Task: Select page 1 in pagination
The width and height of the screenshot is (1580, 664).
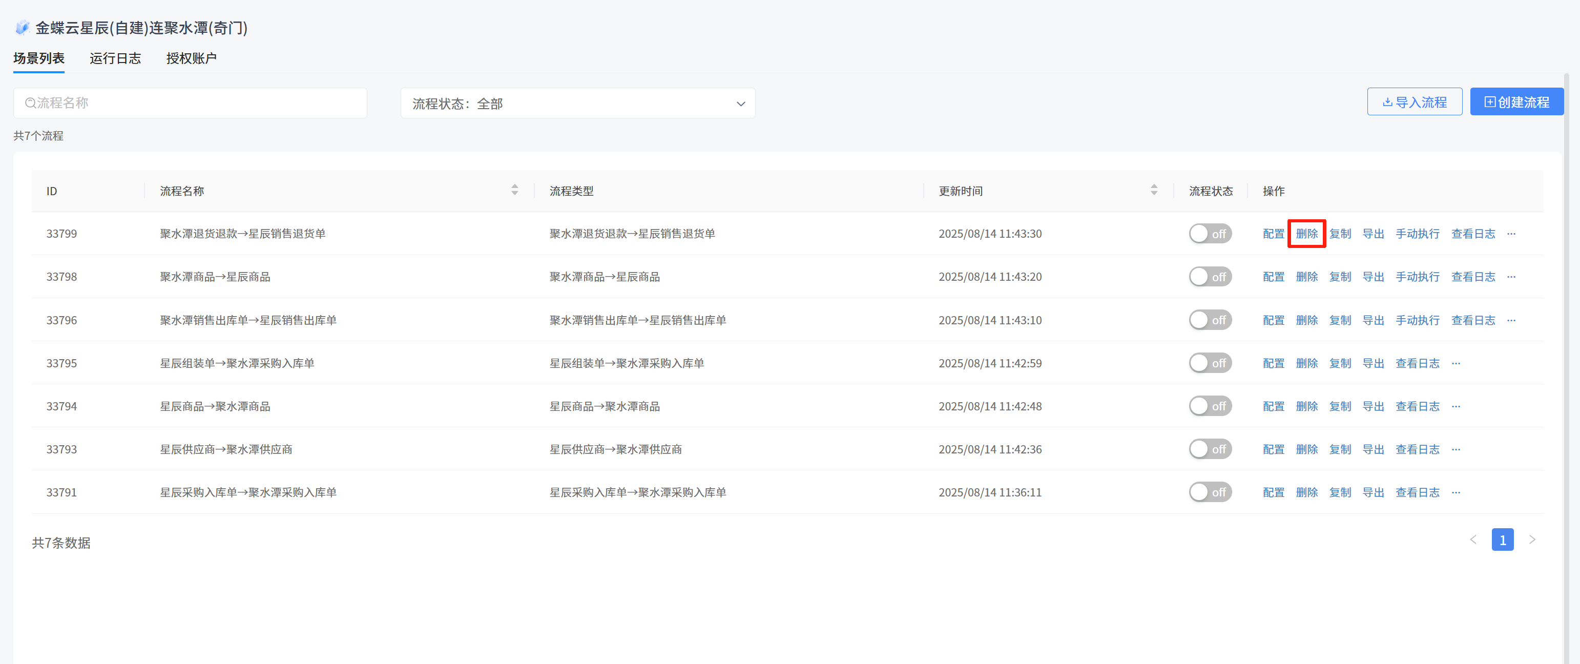Action: point(1502,540)
